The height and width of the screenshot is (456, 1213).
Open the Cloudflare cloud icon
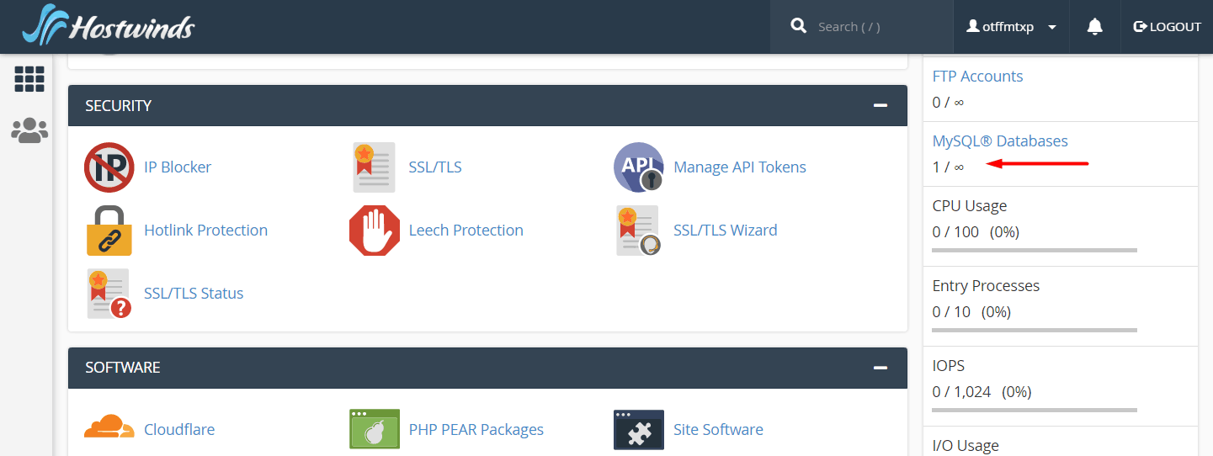pyautogui.click(x=109, y=429)
